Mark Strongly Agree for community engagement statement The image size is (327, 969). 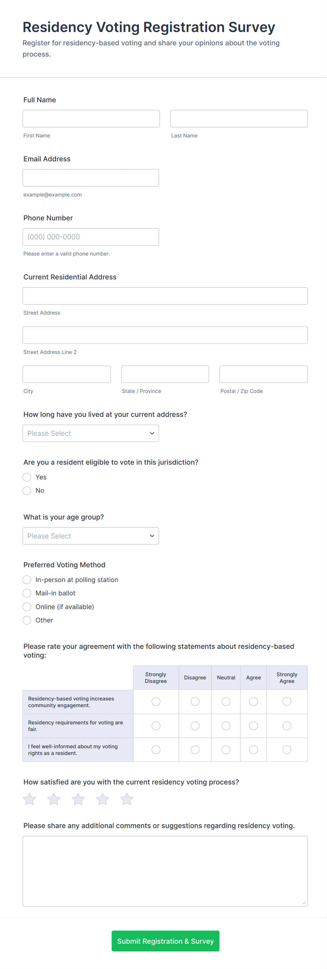click(x=287, y=702)
